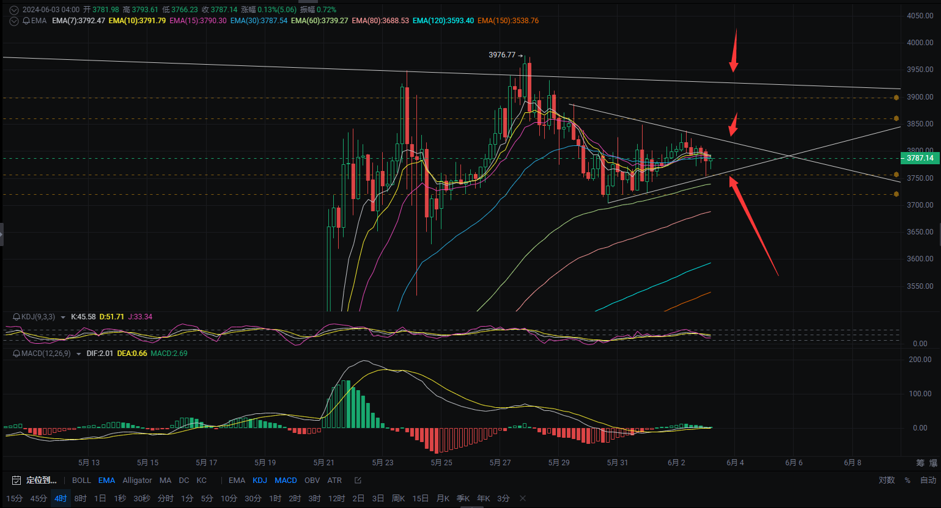This screenshot has height=508, width=941.
Task: Click the EMA(7):3792.47 legend value
Action: click(79, 21)
